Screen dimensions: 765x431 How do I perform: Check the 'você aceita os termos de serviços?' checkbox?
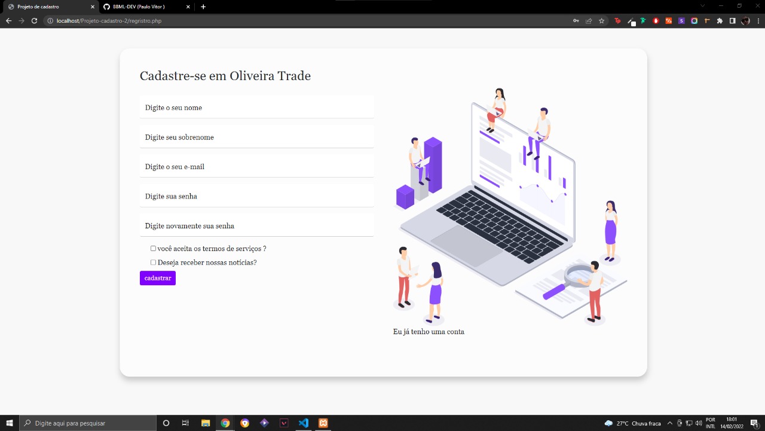click(x=153, y=248)
